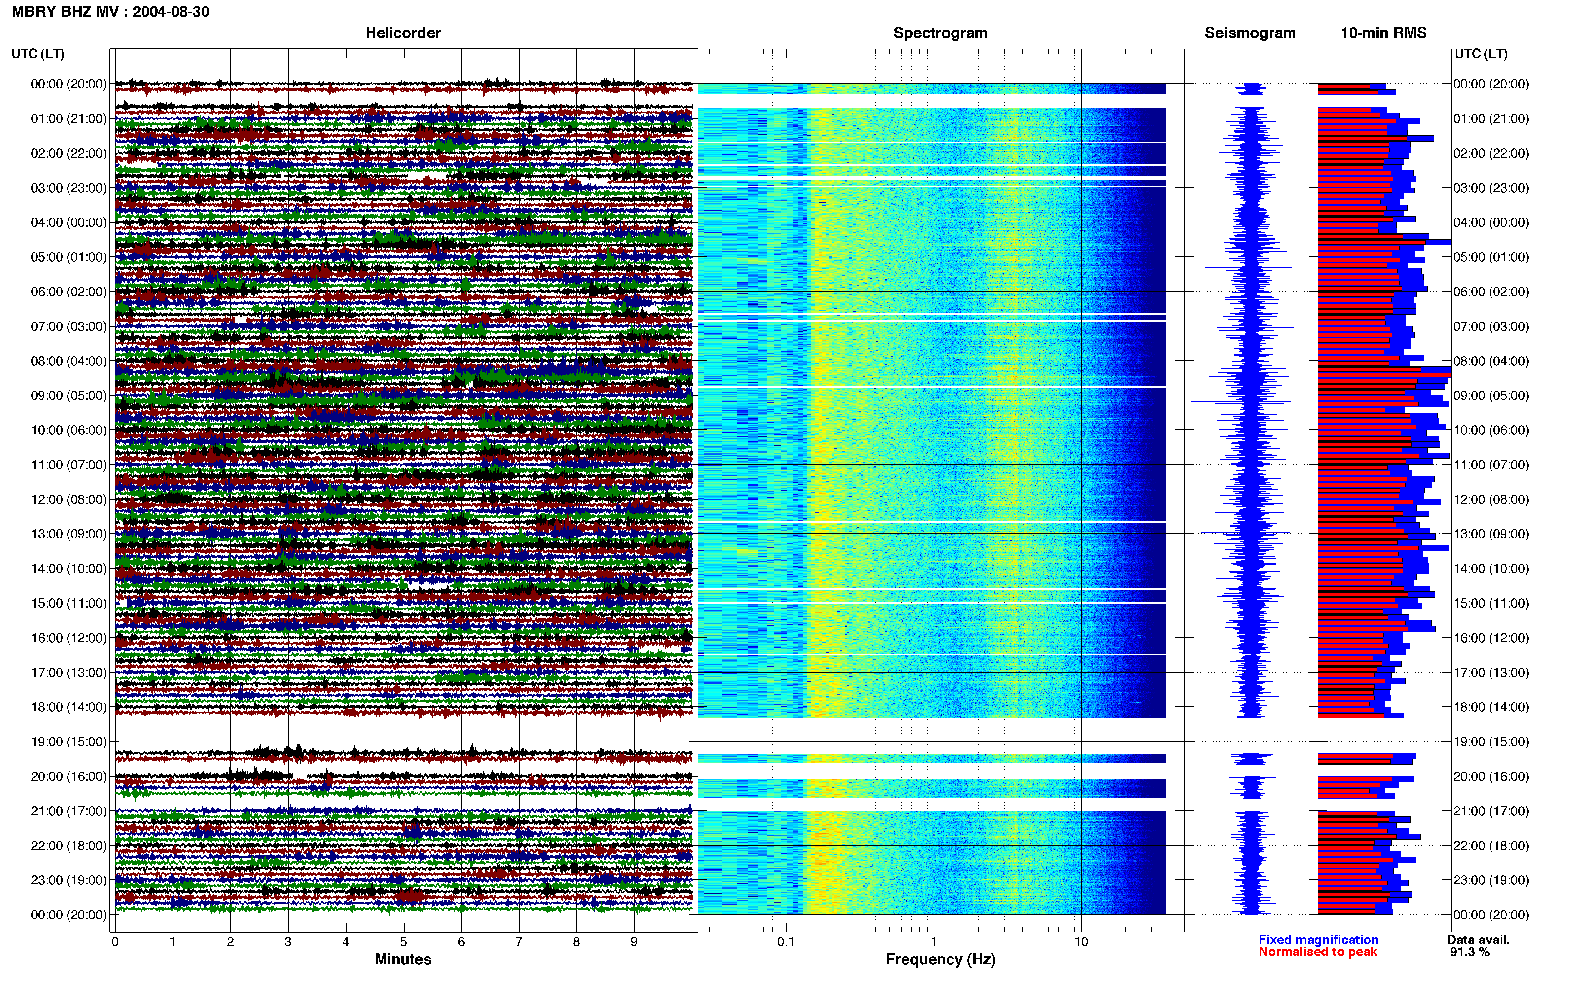Click the '7' tick on Minutes axis
1569x981 pixels.
pyautogui.click(x=519, y=942)
